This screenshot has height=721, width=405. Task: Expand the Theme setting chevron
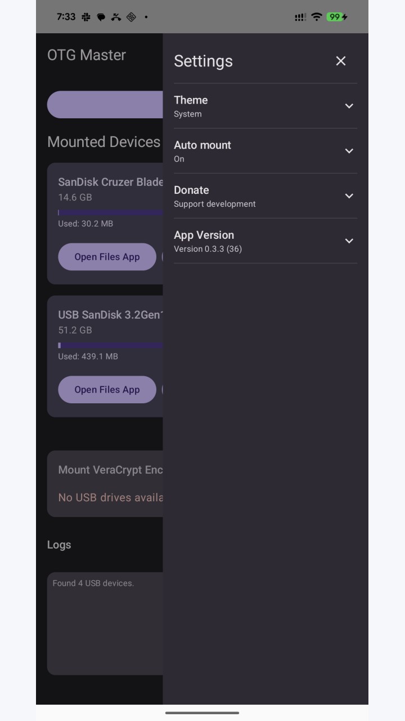coord(349,106)
